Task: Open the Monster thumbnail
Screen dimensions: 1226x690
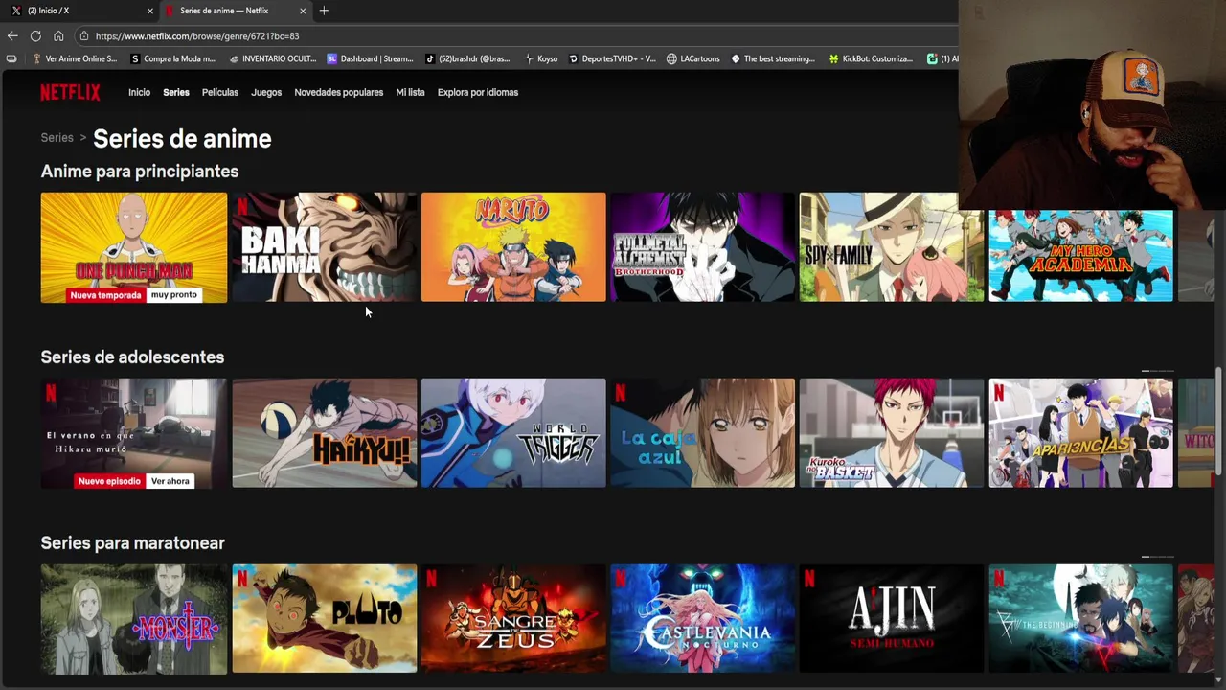Action: [x=134, y=619]
